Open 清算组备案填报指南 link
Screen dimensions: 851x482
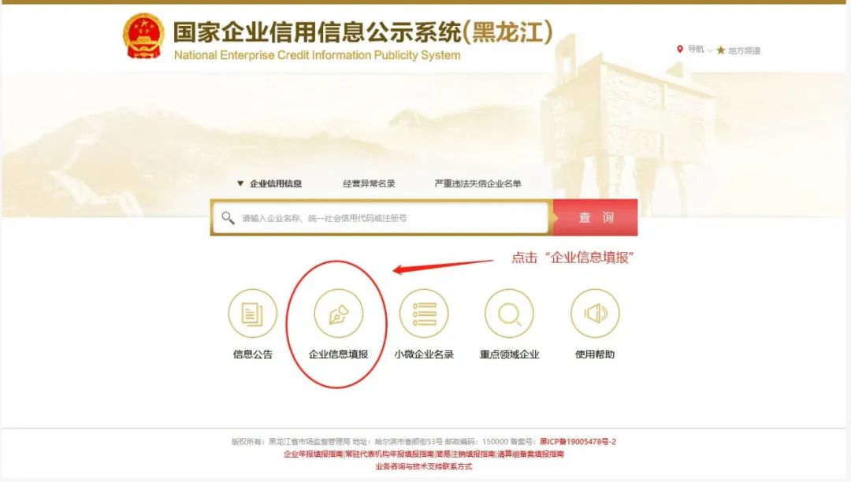[x=531, y=454]
